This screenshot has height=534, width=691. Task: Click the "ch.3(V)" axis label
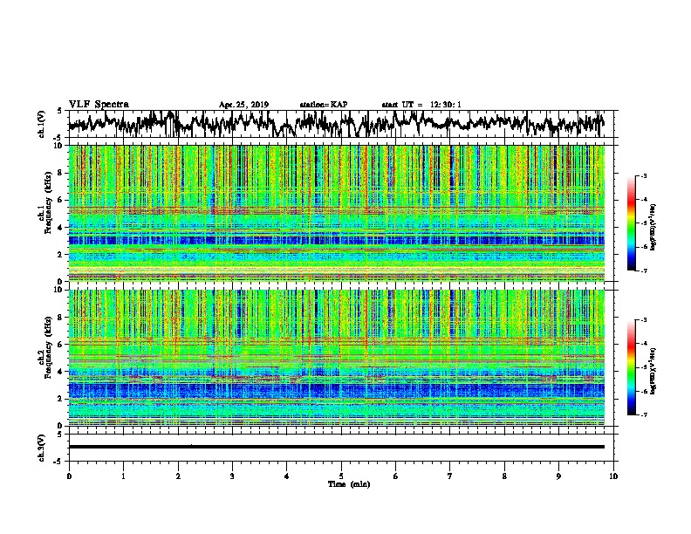pos(42,448)
